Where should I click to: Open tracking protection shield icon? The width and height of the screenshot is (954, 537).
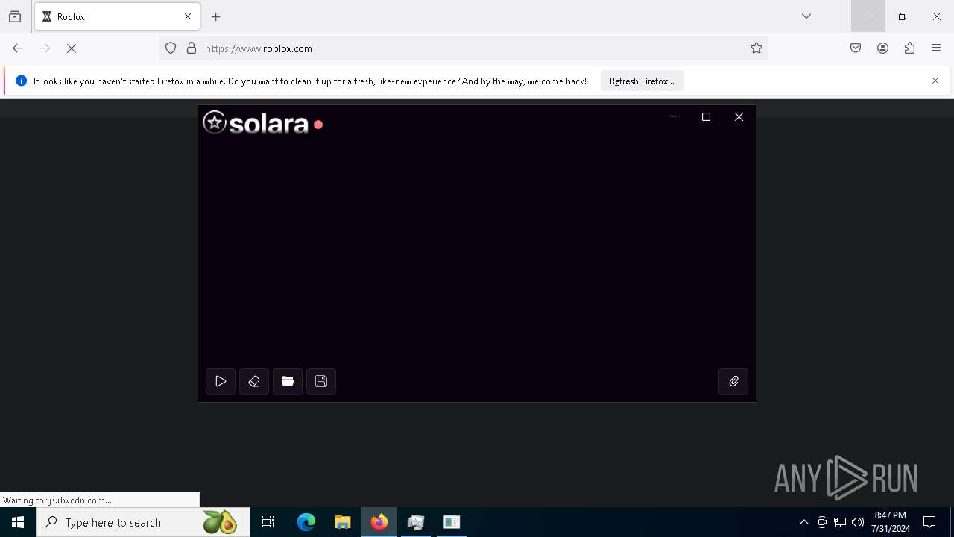pos(171,48)
